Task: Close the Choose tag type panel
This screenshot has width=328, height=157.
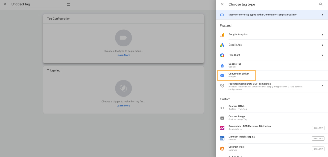Action: (222, 4)
